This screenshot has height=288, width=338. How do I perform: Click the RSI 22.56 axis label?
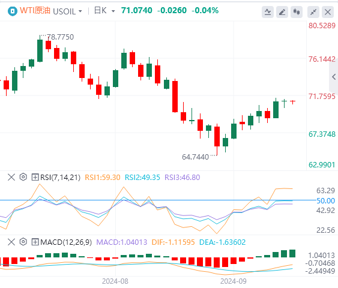[326, 230]
